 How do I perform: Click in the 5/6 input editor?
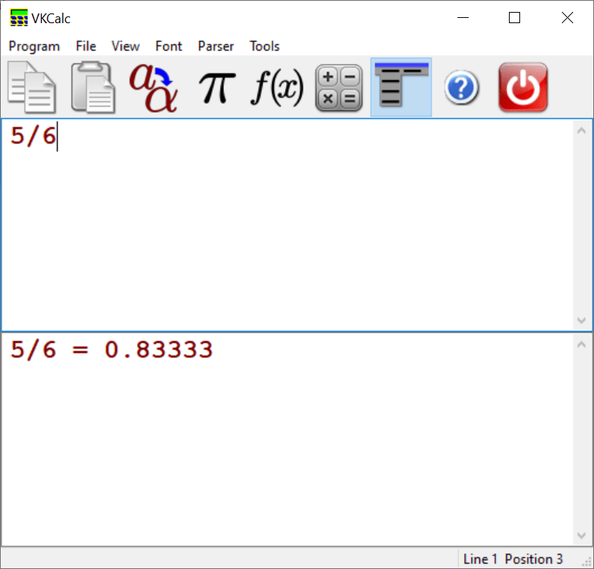pyautogui.click(x=287, y=226)
